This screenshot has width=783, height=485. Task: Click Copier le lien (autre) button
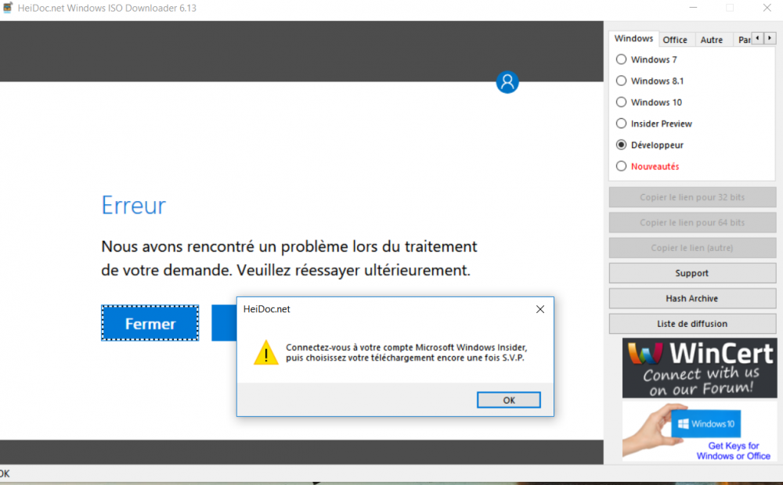click(x=692, y=248)
